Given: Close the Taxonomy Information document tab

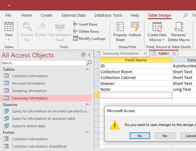Looking at the screenshot, I should pyautogui.click(x=145, y=53).
